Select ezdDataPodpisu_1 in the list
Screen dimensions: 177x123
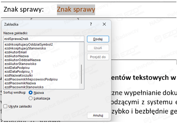(x=18, y=72)
